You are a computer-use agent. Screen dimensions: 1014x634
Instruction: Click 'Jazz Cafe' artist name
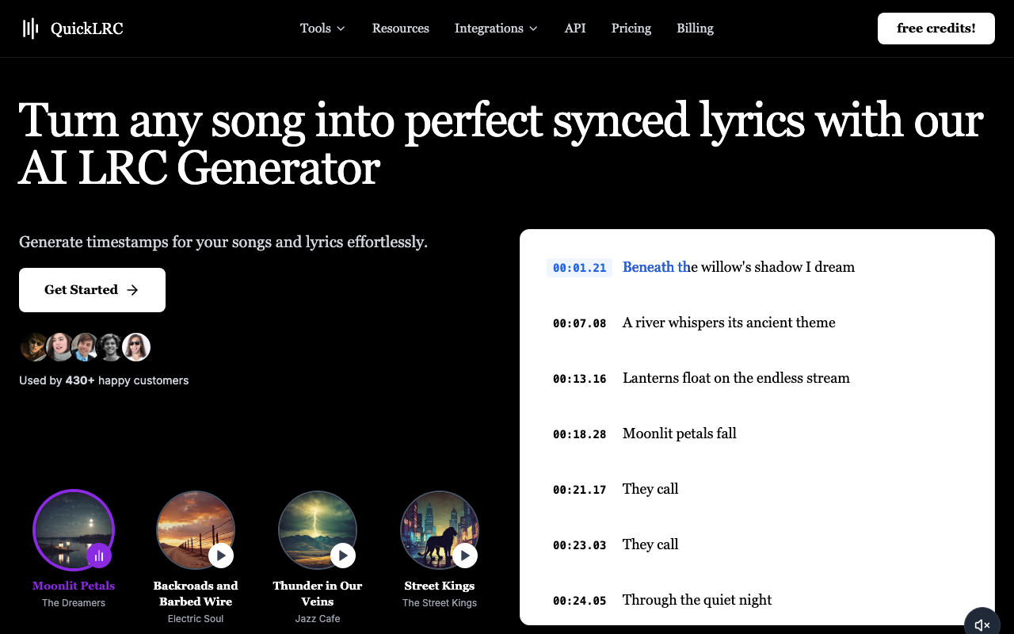coord(318,619)
